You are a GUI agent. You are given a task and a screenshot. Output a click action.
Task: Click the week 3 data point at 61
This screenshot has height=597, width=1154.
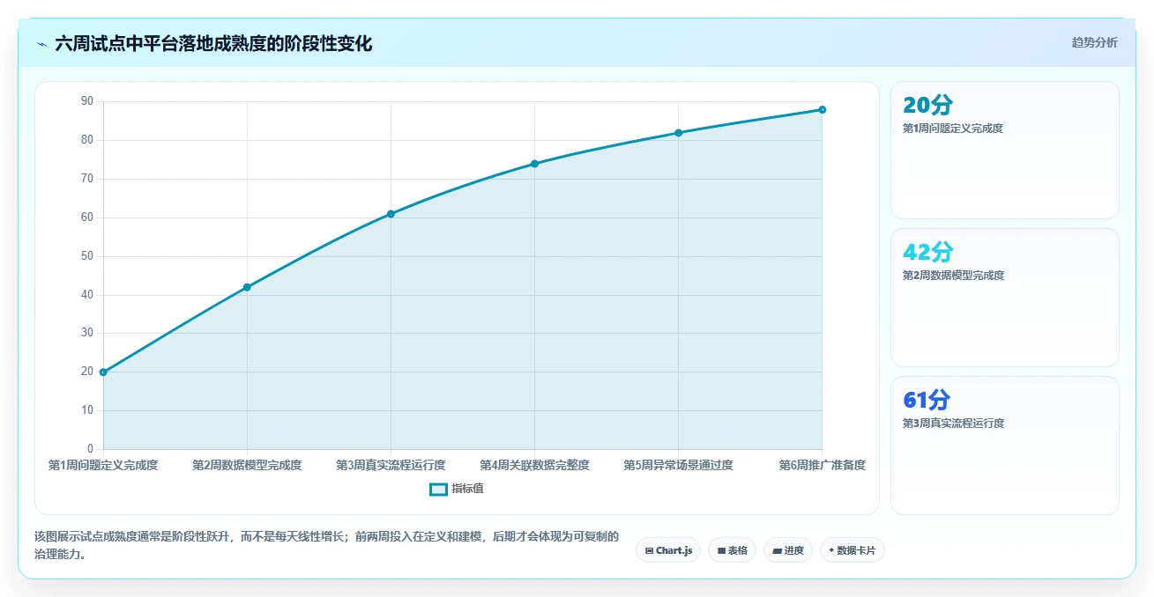point(391,214)
